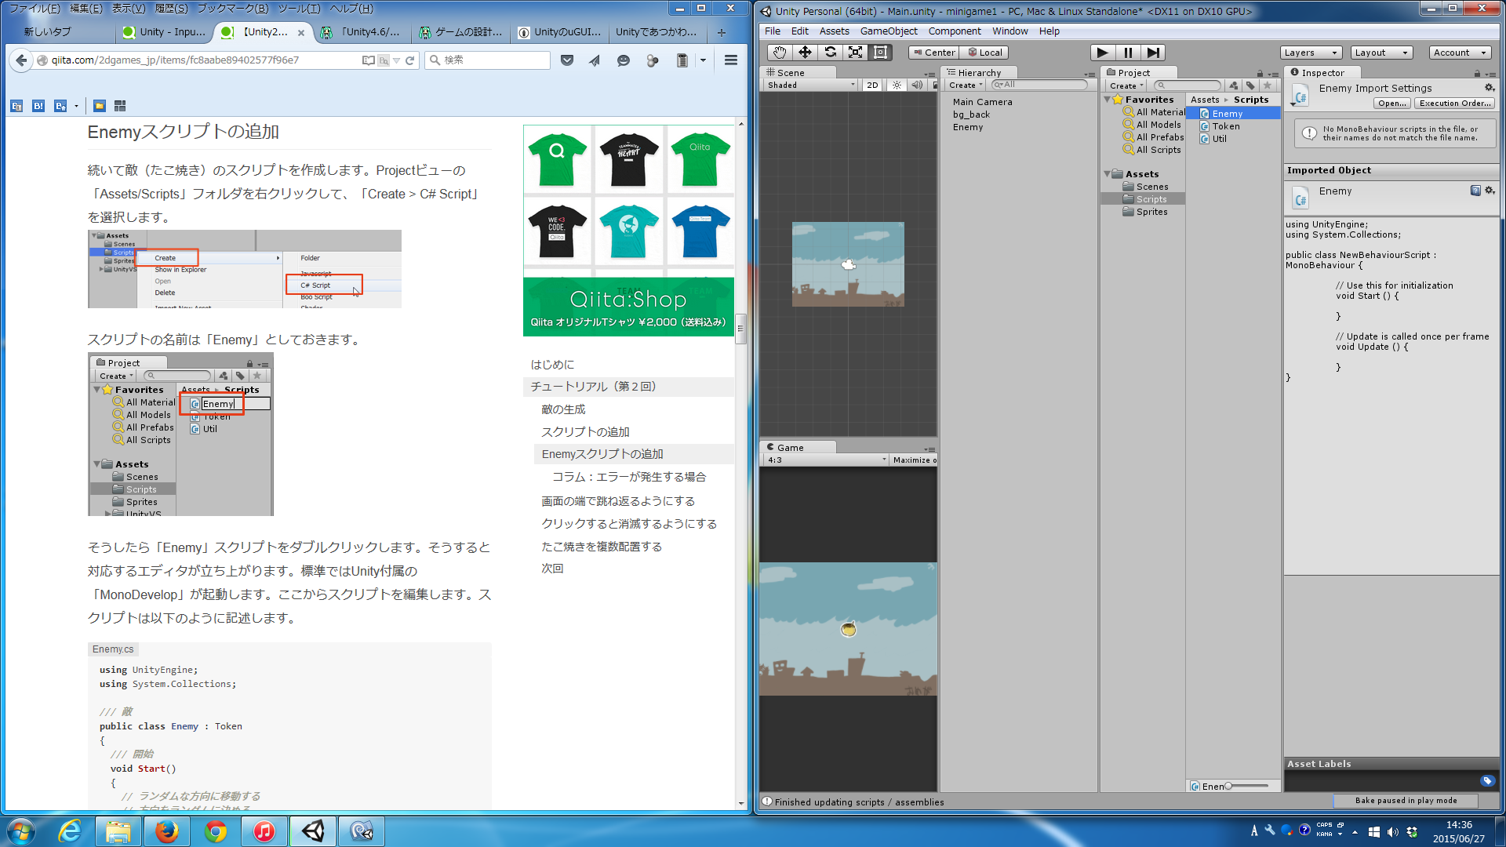1506x847 pixels.
Task: Select the Move tool in Unity toolbar
Action: point(805,53)
